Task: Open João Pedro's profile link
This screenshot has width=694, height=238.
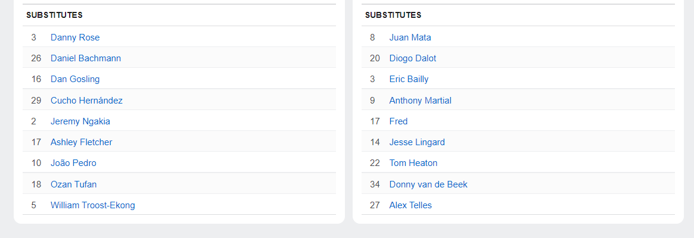Action: tap(73, 163)
